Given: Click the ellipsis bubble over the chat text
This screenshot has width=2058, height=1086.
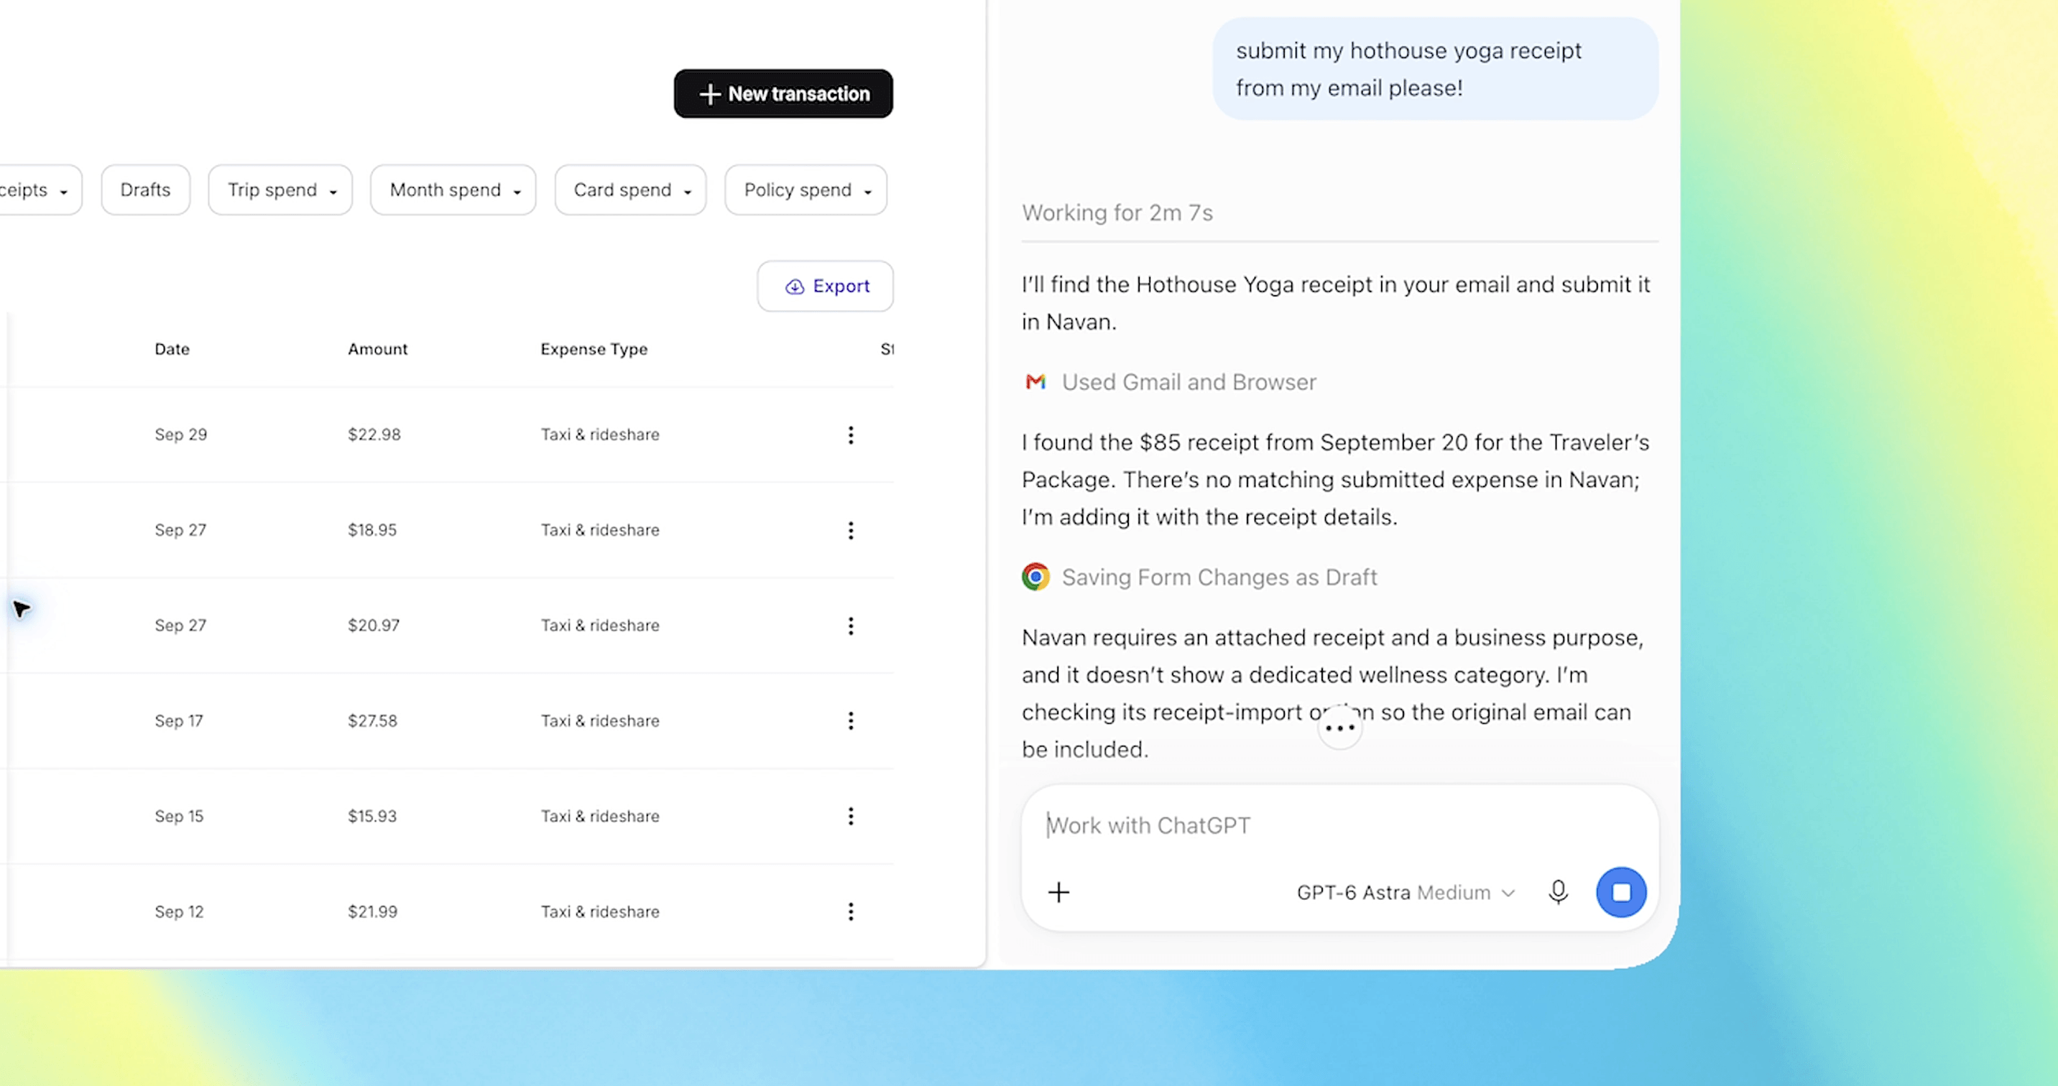Looking at the screenshot, I should (1339, 728).
